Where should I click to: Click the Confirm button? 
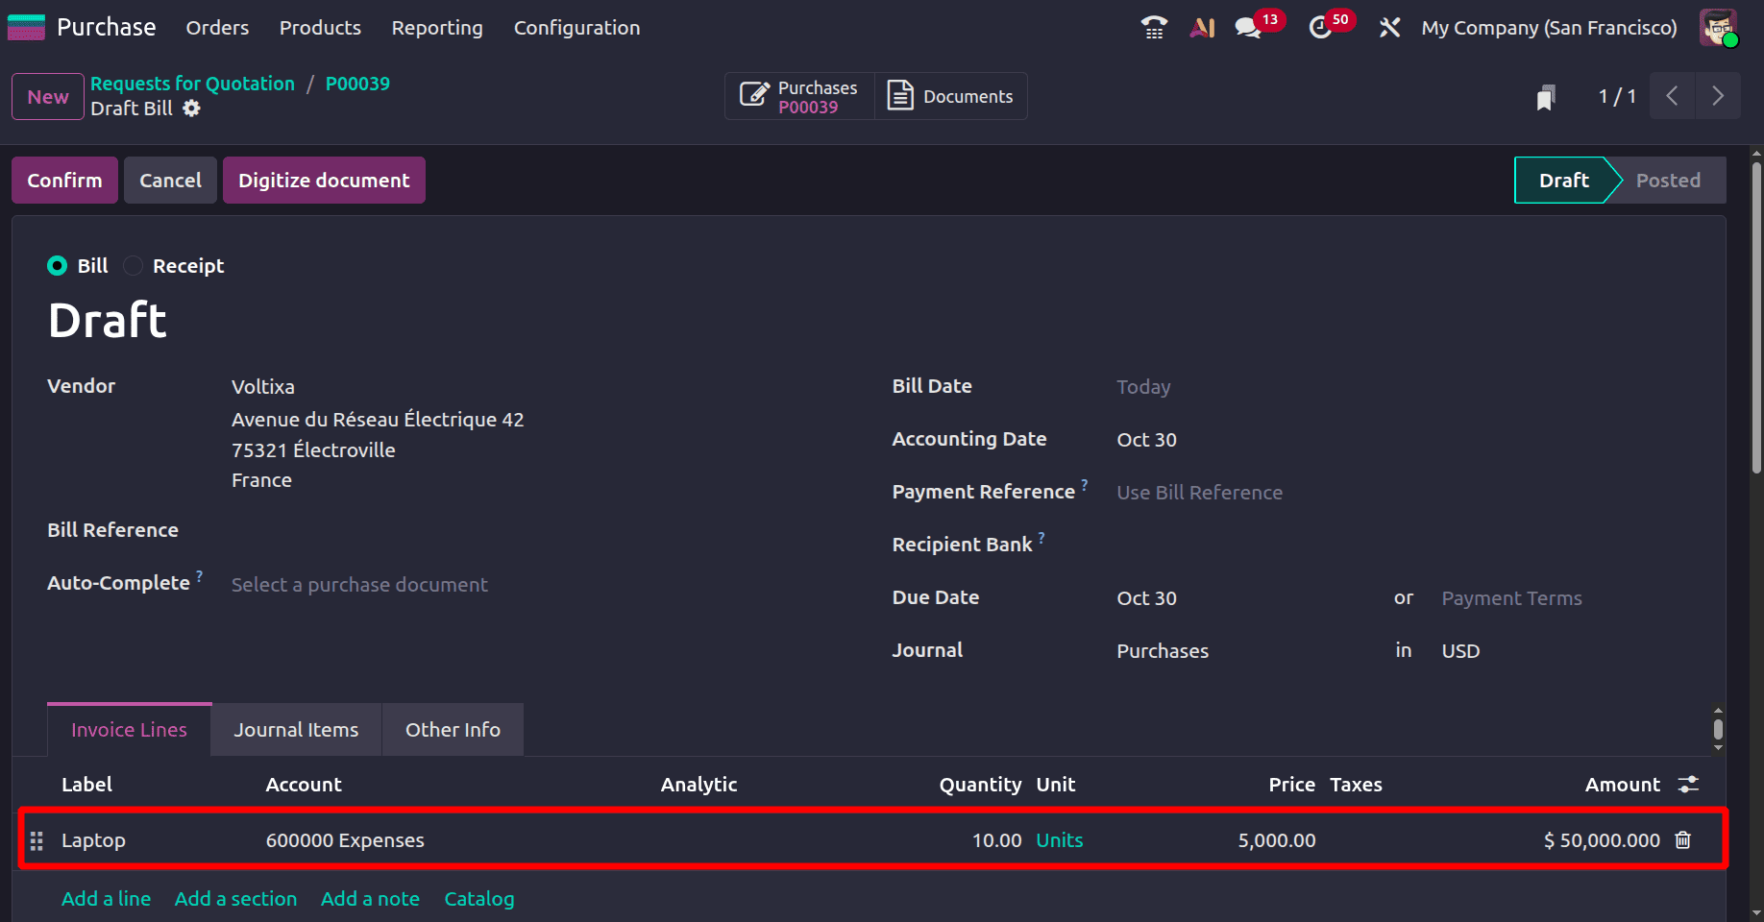click(x=64, y=180)
